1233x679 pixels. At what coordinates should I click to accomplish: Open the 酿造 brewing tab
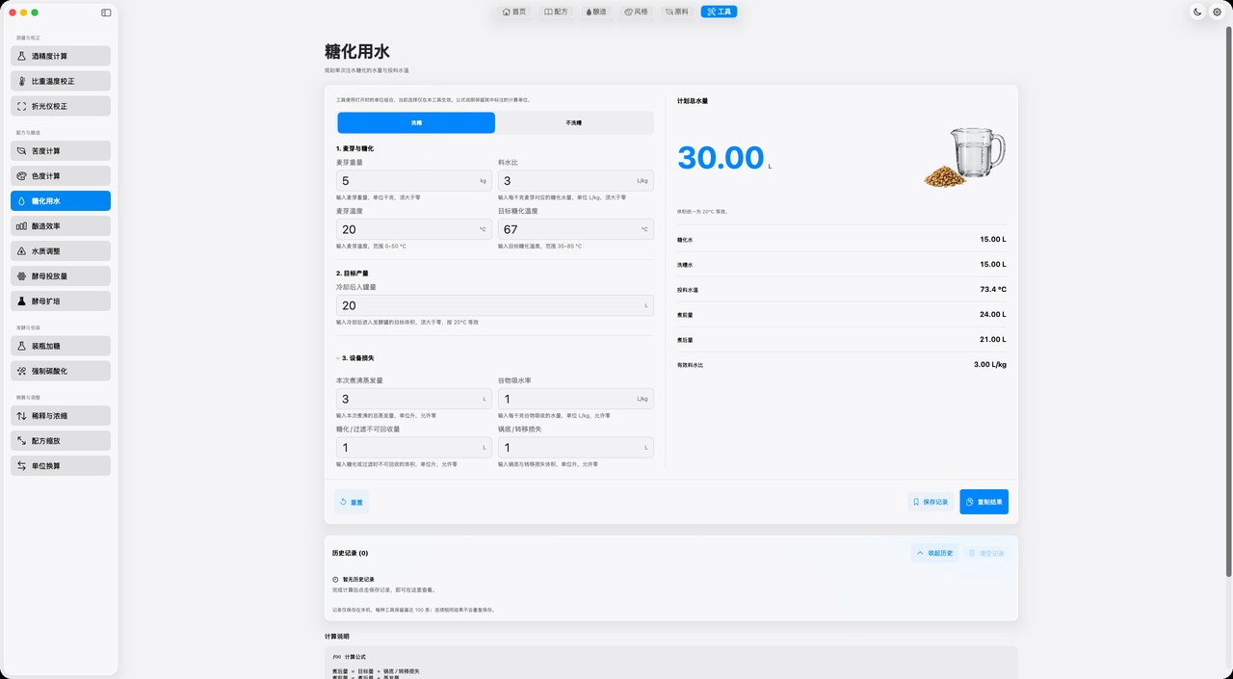pyautogui.click(x=596, y=12)
